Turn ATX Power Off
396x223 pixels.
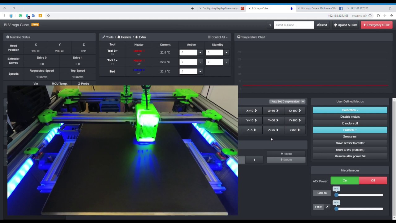click(x=373, y=181)
